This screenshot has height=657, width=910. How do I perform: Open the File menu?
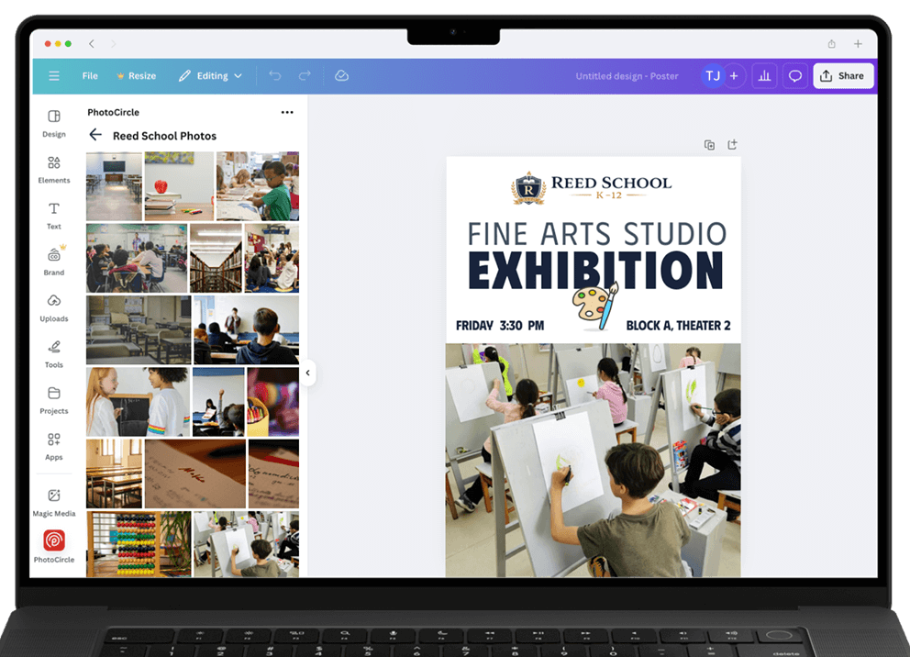pyautogui.click(x=89, y=75)
